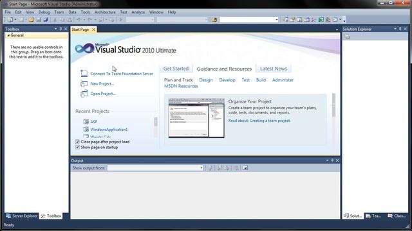Image resolution: width=412 pixels, height=231 pixels.
Task: Click the Paste toolbar icon
Action: pyautogui.click(x=69, y=20)
